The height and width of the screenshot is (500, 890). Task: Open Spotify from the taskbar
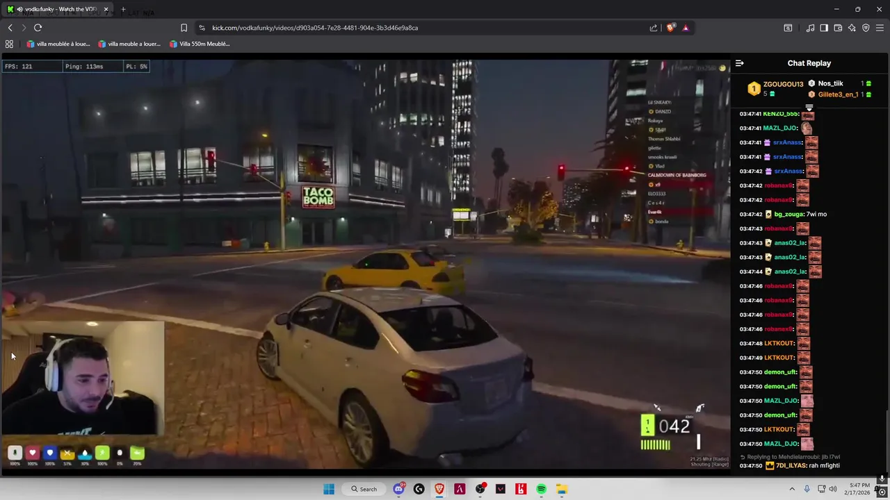541,489
